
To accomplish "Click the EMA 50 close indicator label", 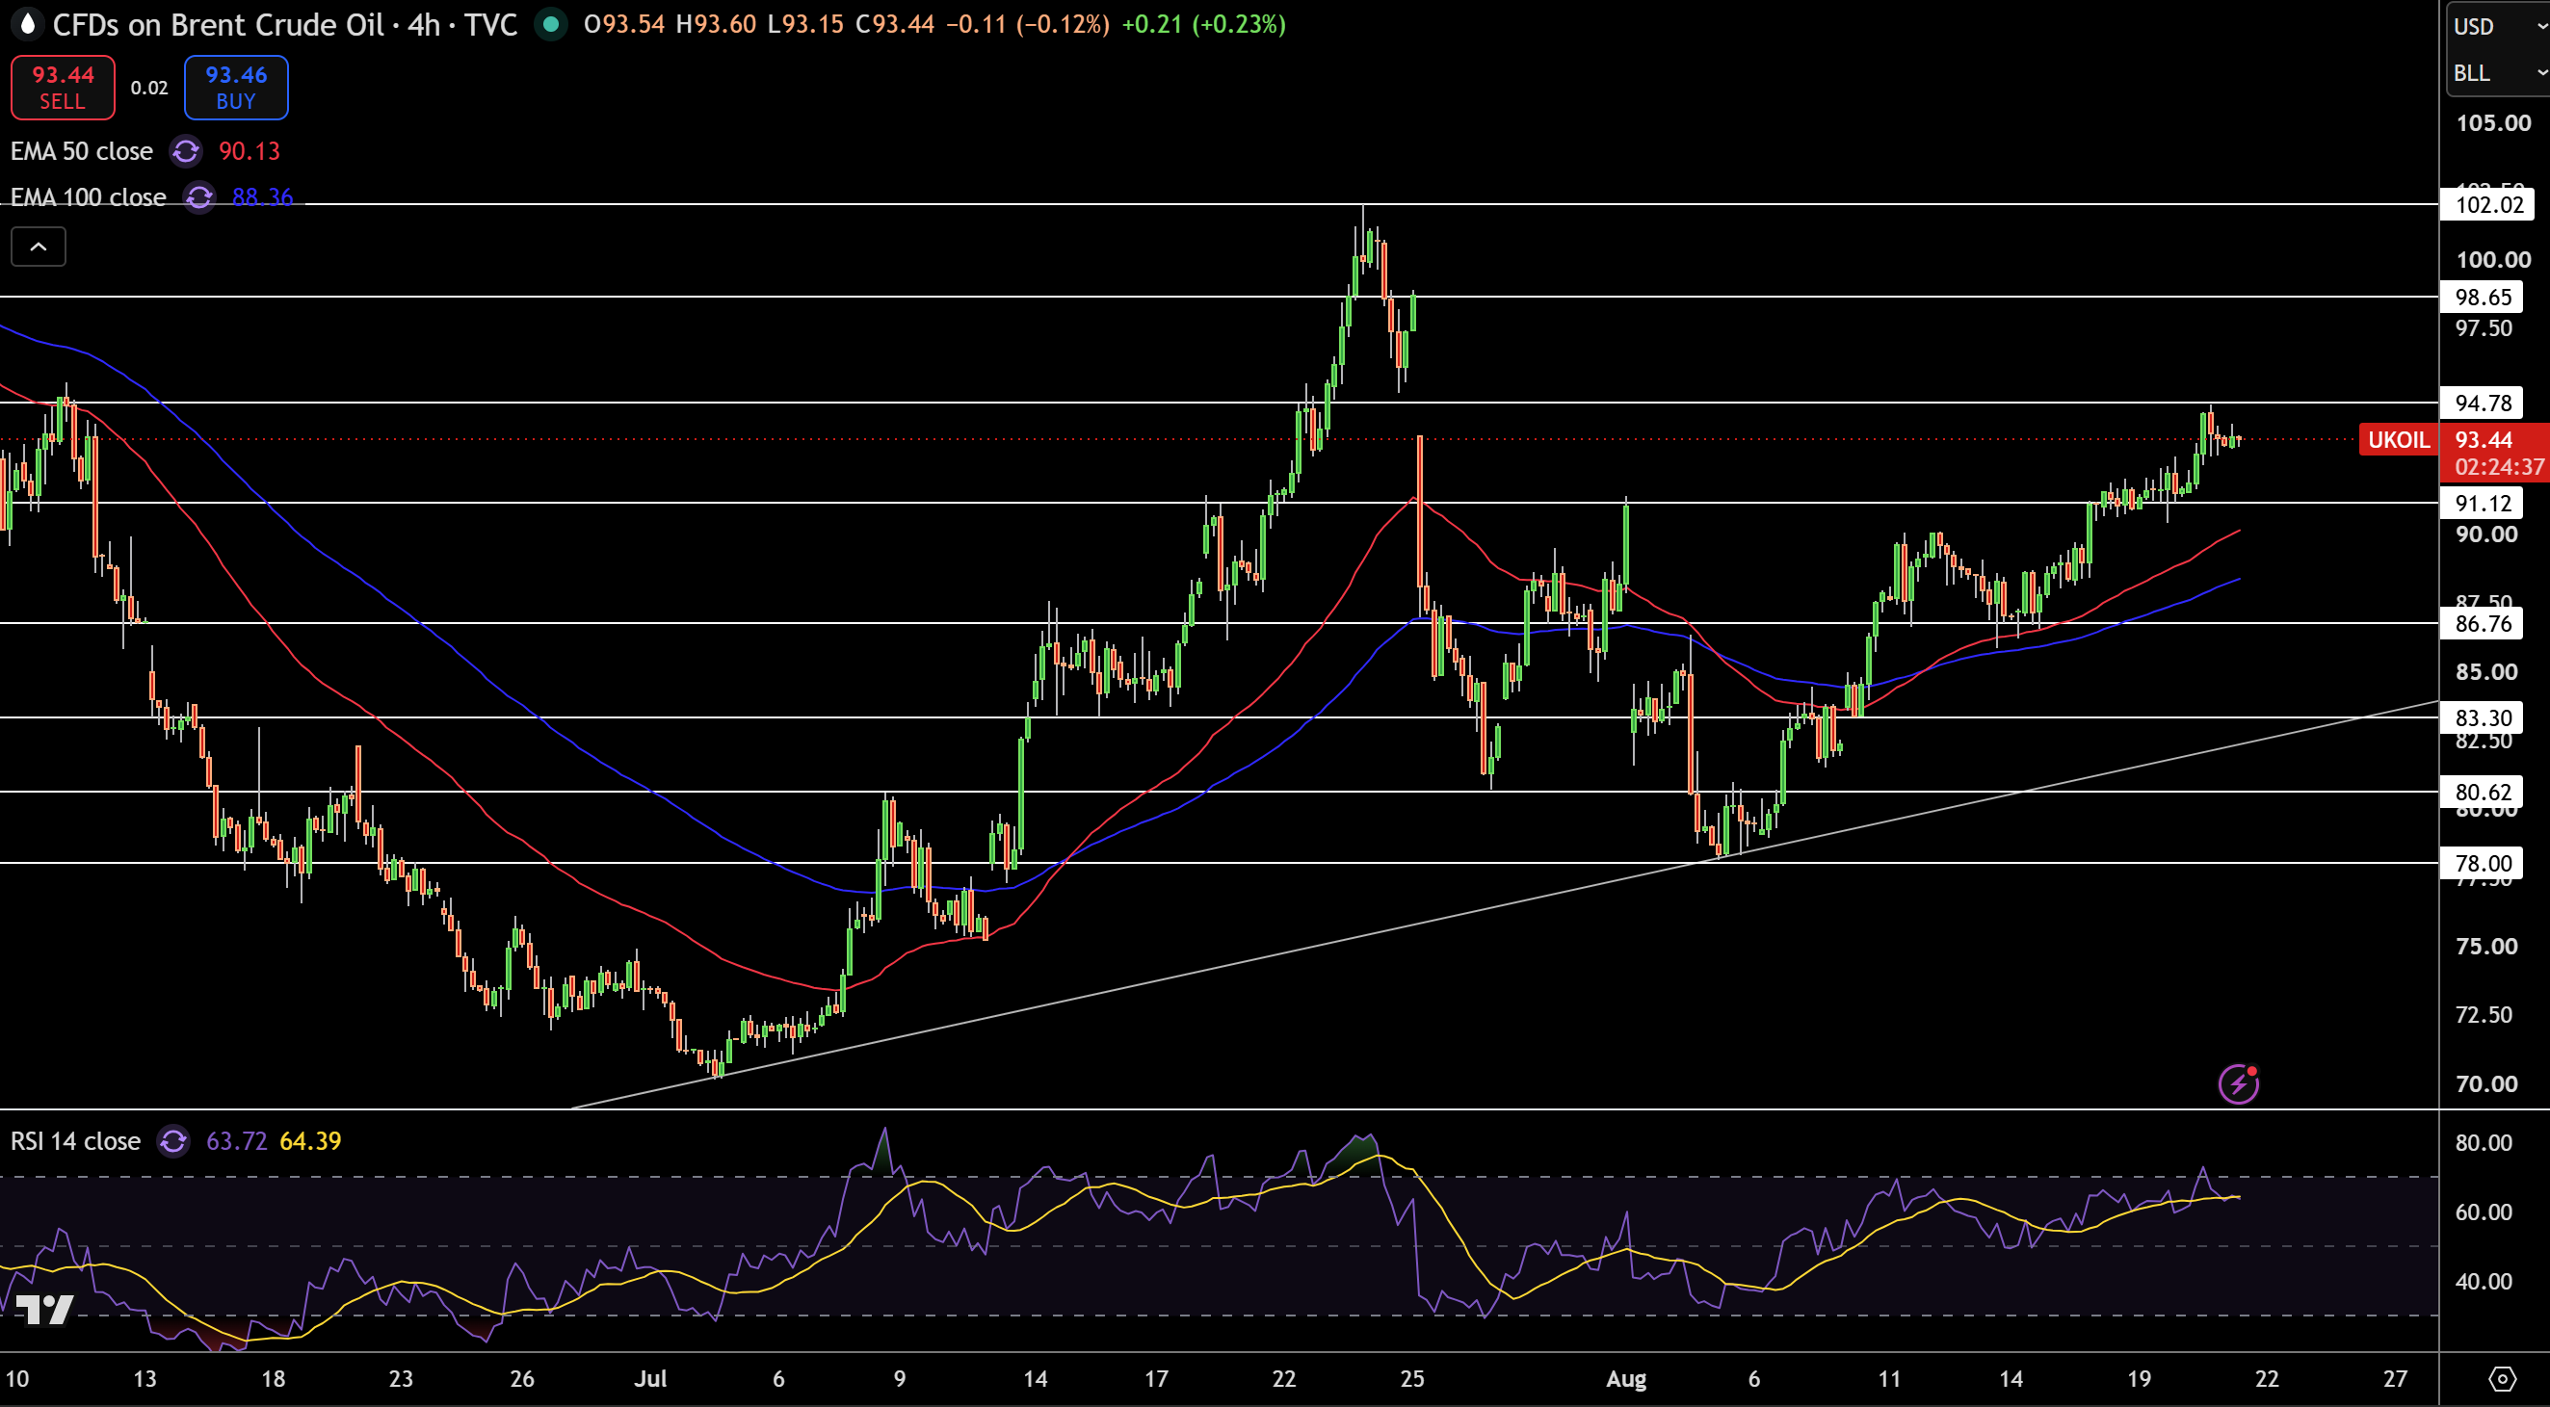I will pyautogui.click(x=81, y=151).
